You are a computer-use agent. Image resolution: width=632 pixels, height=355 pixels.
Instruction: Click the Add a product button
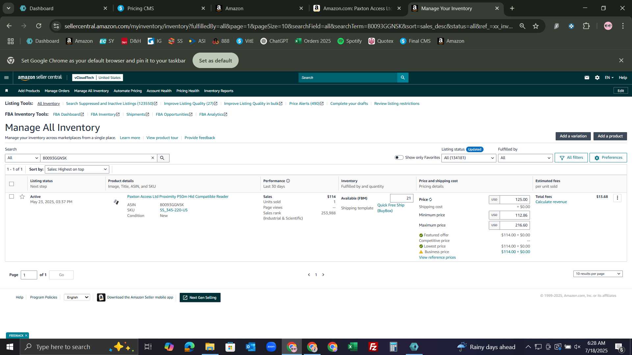click(610, 136)
